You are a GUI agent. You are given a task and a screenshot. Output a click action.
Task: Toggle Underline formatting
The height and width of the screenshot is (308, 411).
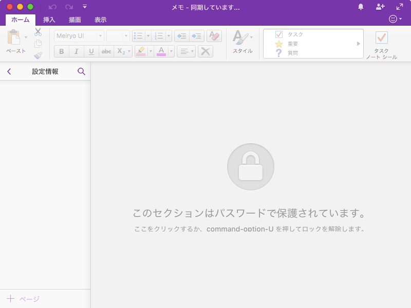tap(90, 51)
